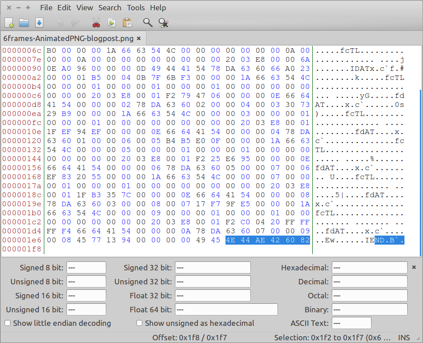Close the 6frames-AnimatedPNG-blogpost.png tab
Screen dimensions: 423x343
coord(139,38)
